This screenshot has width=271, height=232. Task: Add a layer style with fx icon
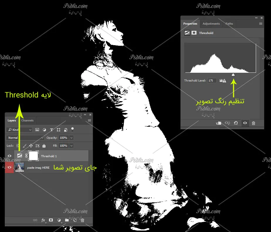[x=43, y=220]
